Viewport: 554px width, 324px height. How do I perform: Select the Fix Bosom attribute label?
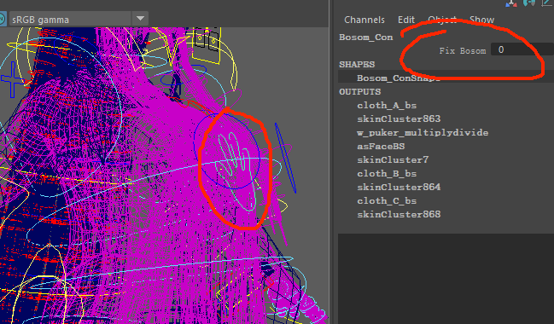(x=463, y=51)
